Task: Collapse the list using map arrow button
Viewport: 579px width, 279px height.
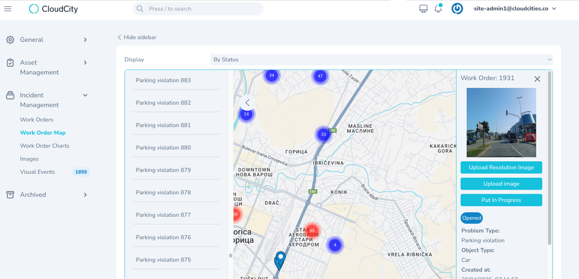Action: [x=247, y=103]
